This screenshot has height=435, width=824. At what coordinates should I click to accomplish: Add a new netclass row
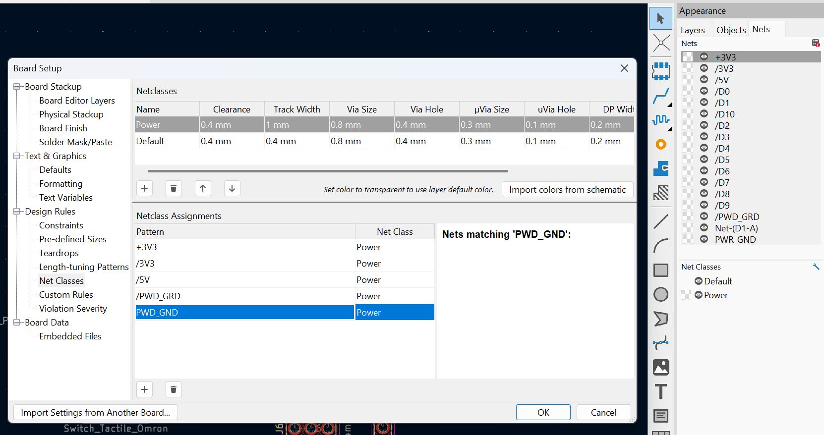coord(144,188)
